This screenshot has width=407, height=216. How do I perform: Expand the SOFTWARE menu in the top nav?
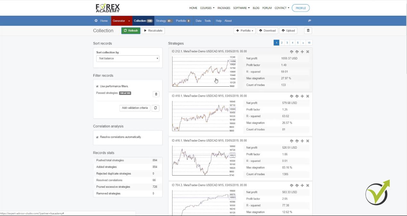point(242,8)
